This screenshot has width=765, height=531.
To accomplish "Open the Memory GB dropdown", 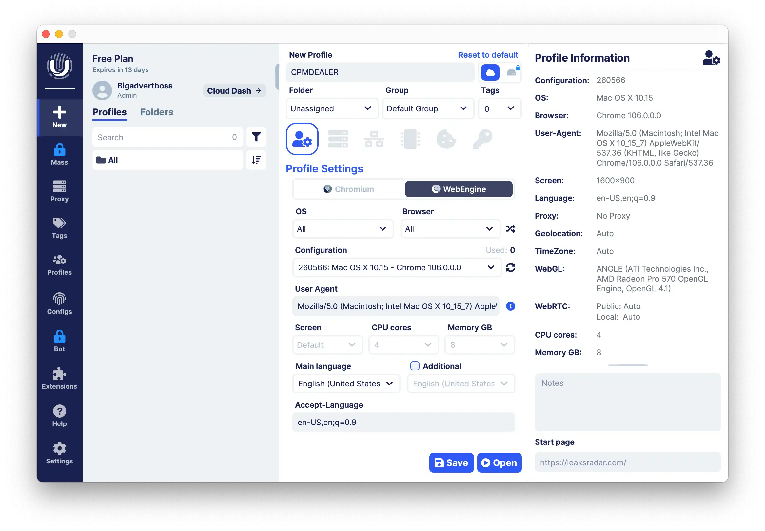I will point(480,345).
